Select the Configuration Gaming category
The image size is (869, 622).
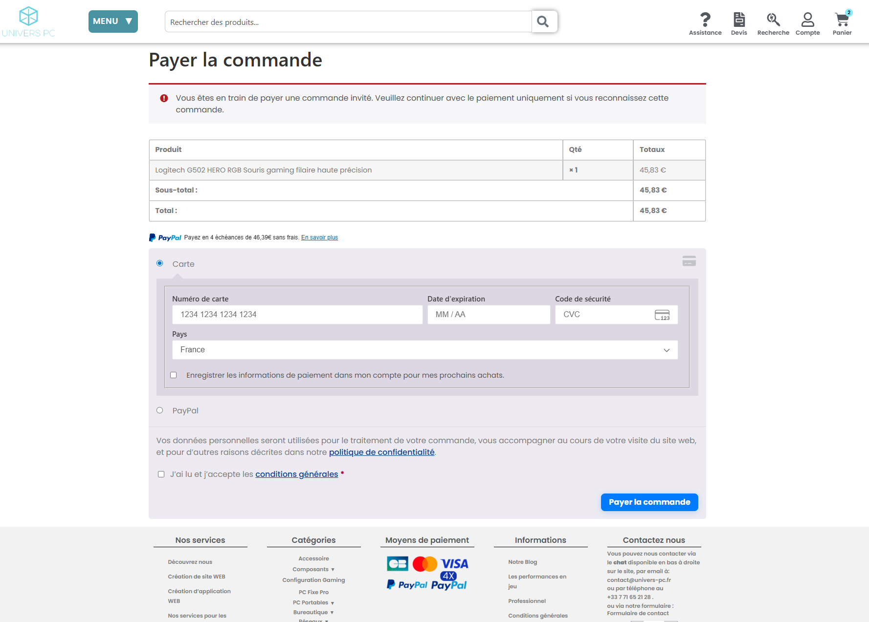pyautogui.click(x=313, y=580)
